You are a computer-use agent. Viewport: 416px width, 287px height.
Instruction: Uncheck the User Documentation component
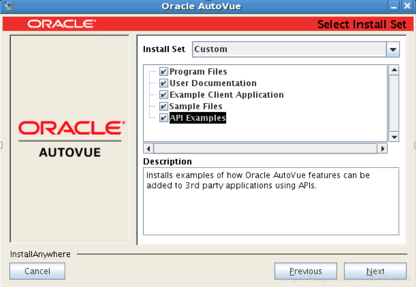[x=163, y=83]
